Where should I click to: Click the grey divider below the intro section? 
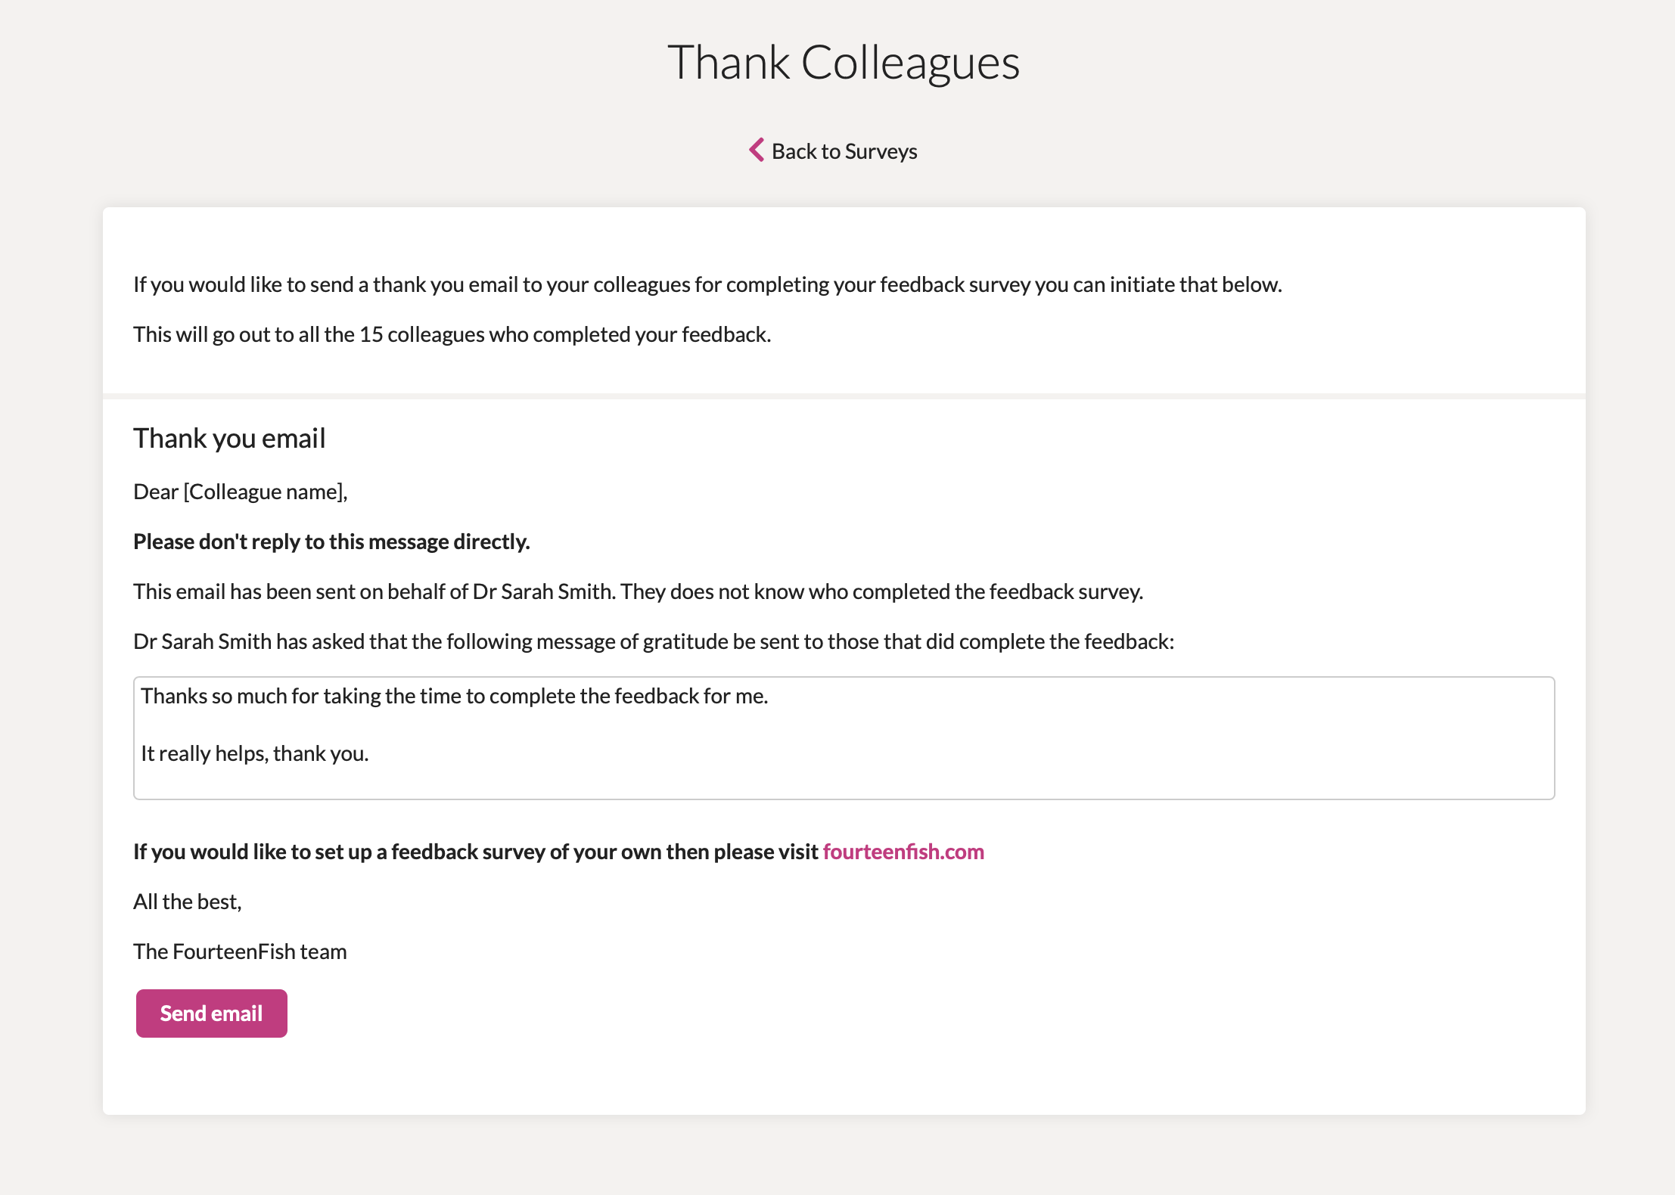click(844, 396)
